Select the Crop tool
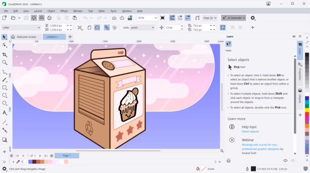 (4, 54)
